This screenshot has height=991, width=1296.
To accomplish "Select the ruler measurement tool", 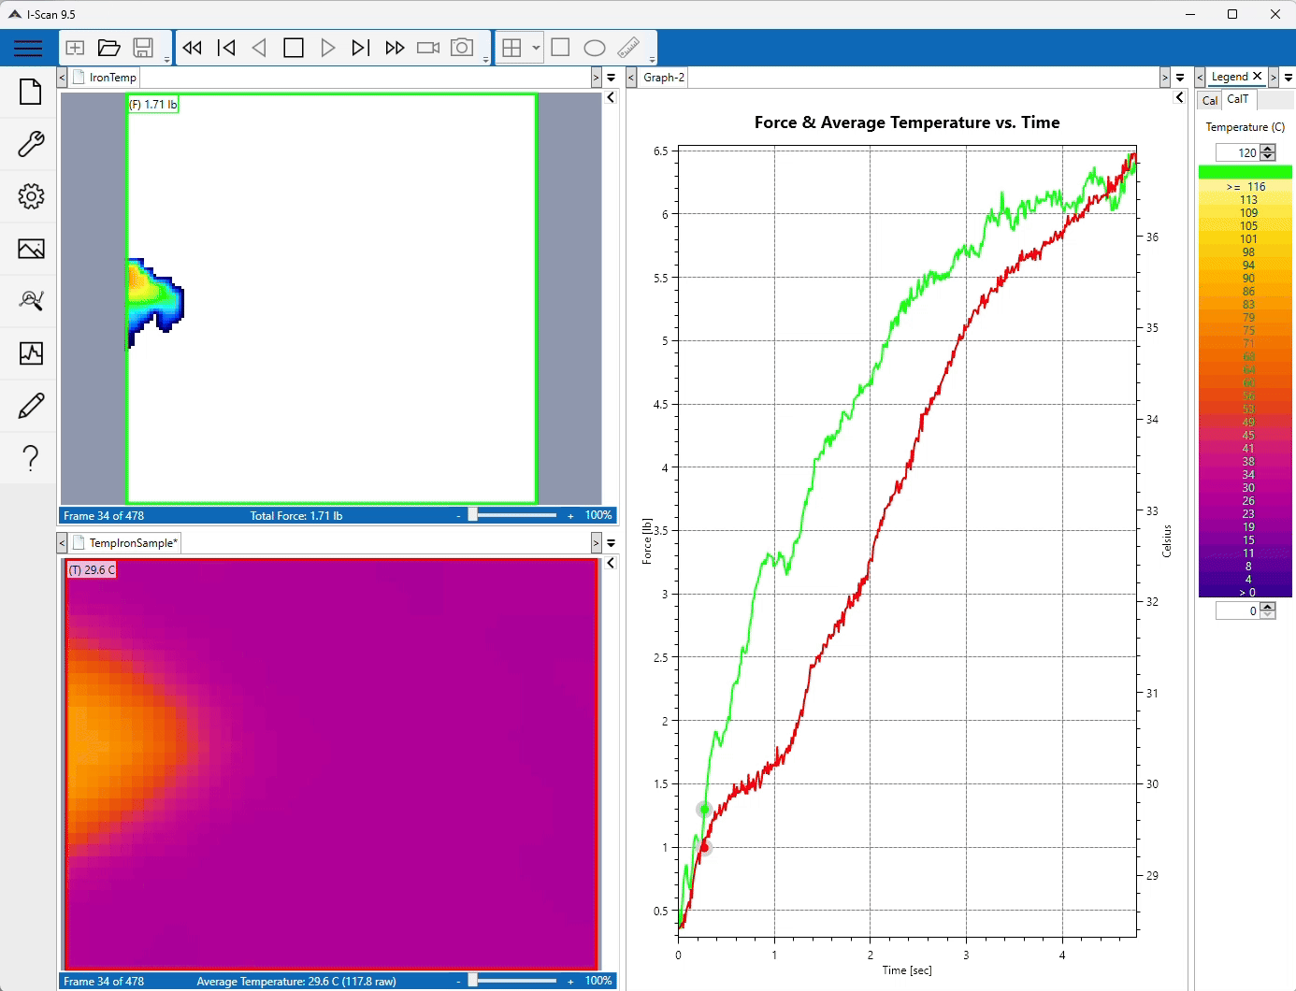I will coord(628,47).
